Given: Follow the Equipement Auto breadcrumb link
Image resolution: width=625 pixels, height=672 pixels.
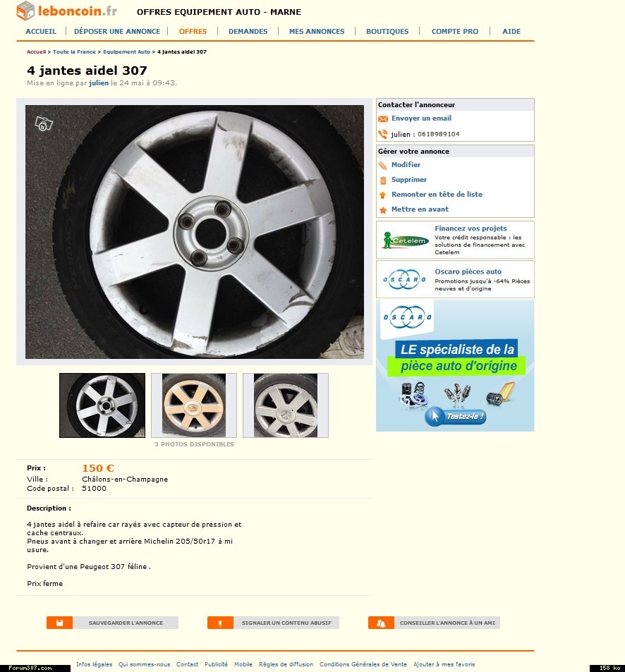Looking at the screenshot, I should click(126, 52).
